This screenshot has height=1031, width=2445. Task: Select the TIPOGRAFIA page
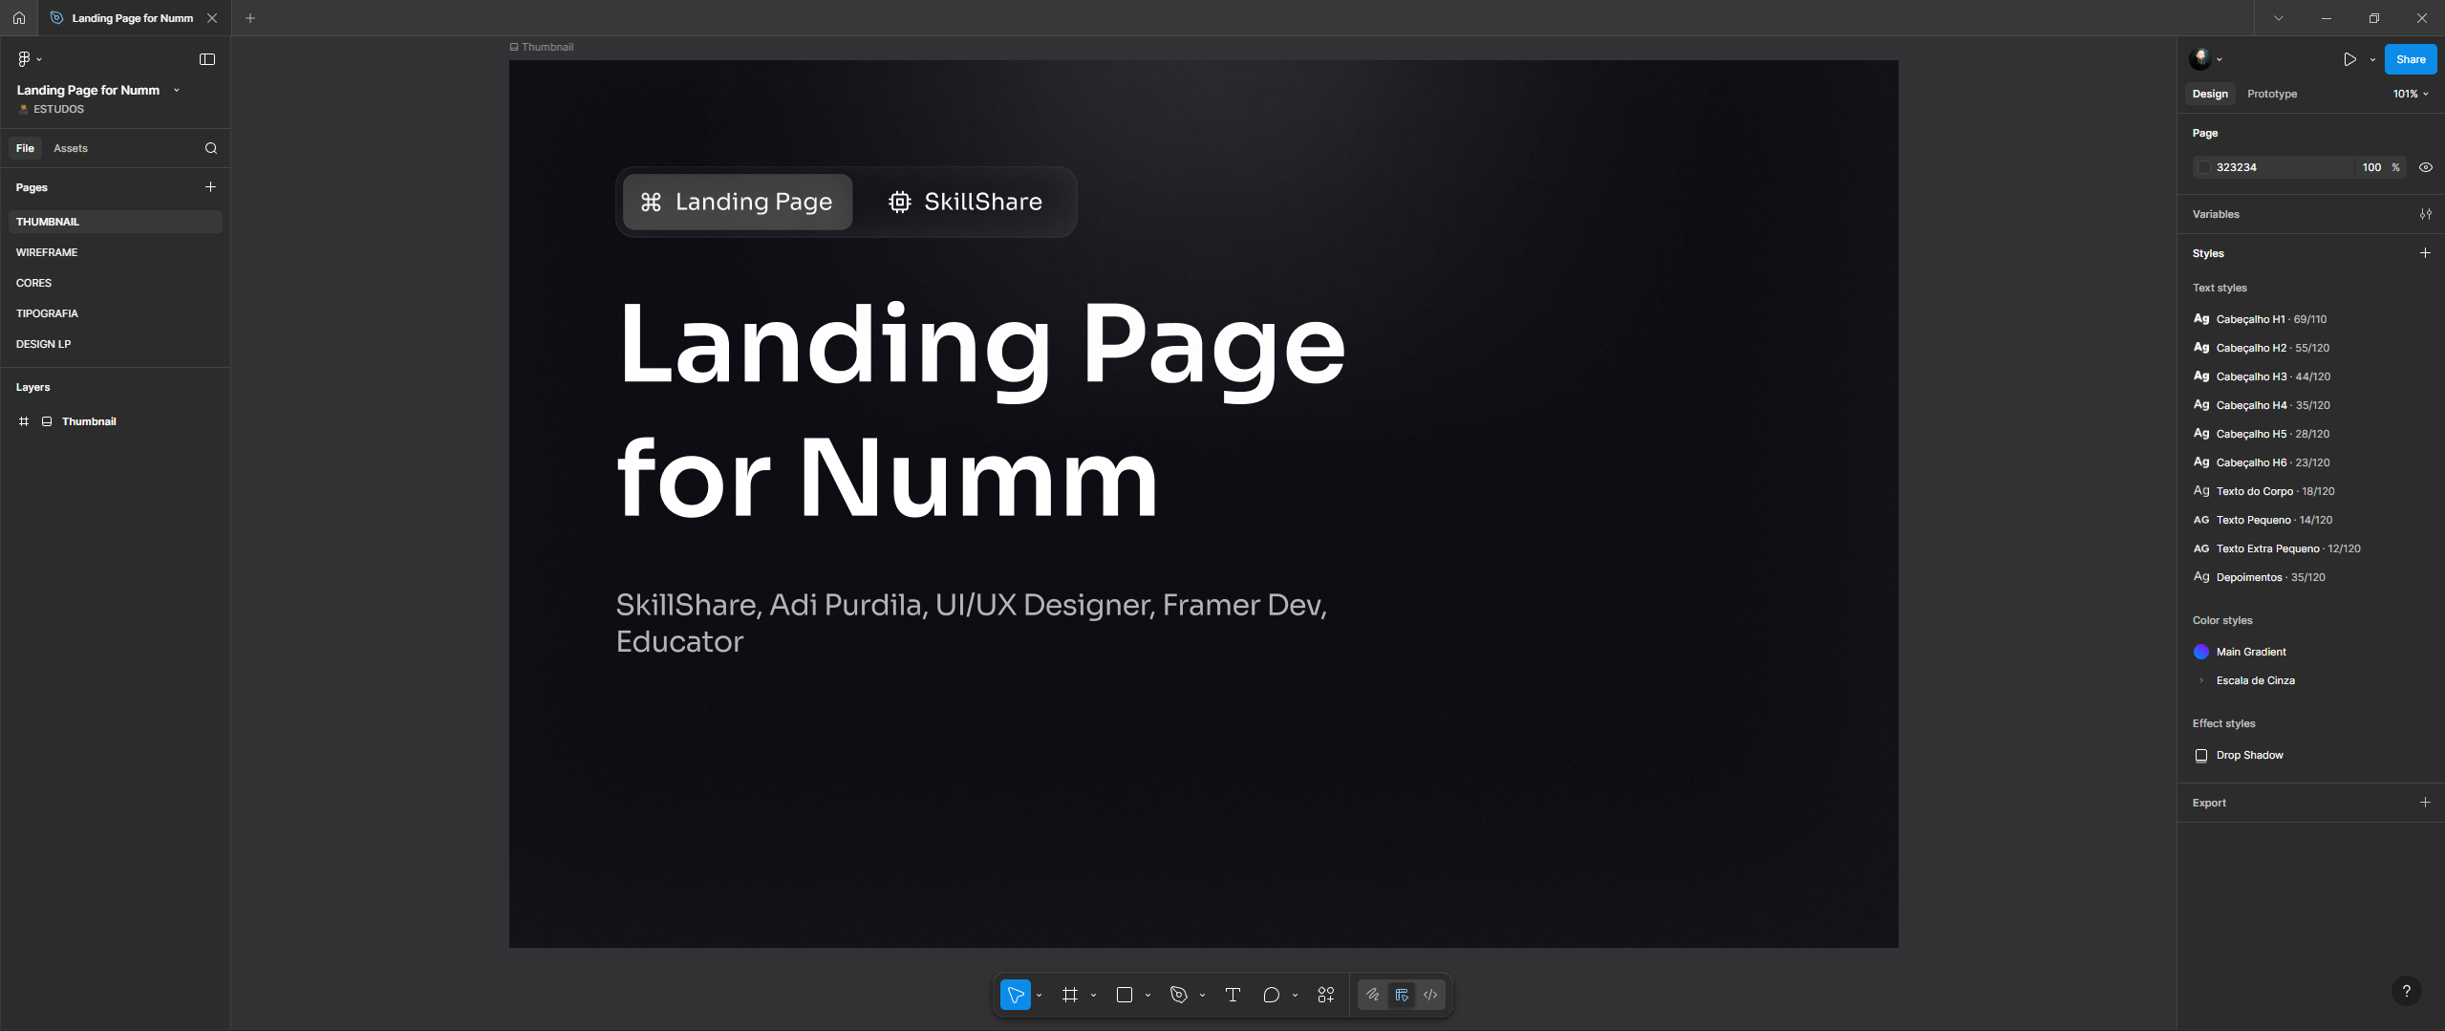(116, 313)
